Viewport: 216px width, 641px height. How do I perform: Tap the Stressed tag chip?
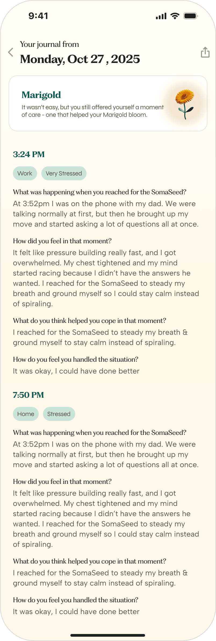click(59, 414)
